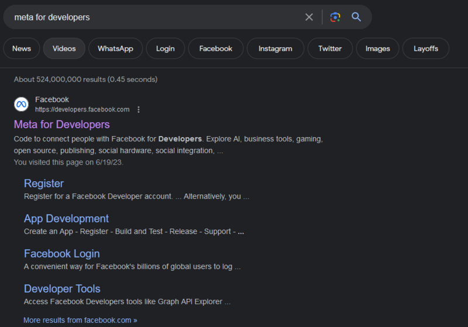
Task: Select the Facebook filter chip
Action: pos(216,48)
